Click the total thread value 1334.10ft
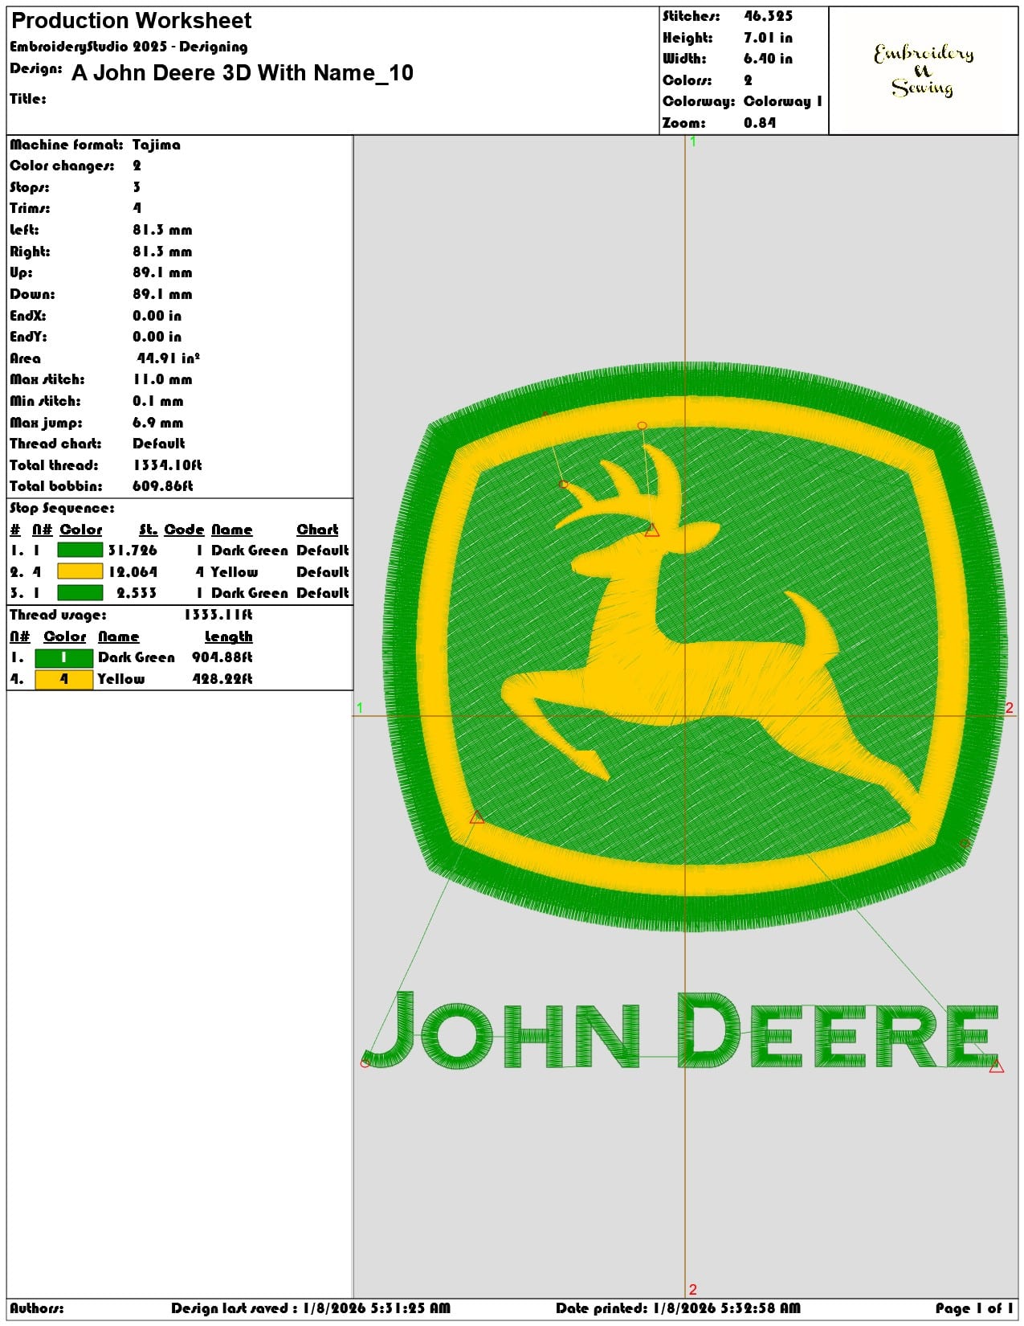Viewport: 1024px width, 1326px height. click(167, 465)
